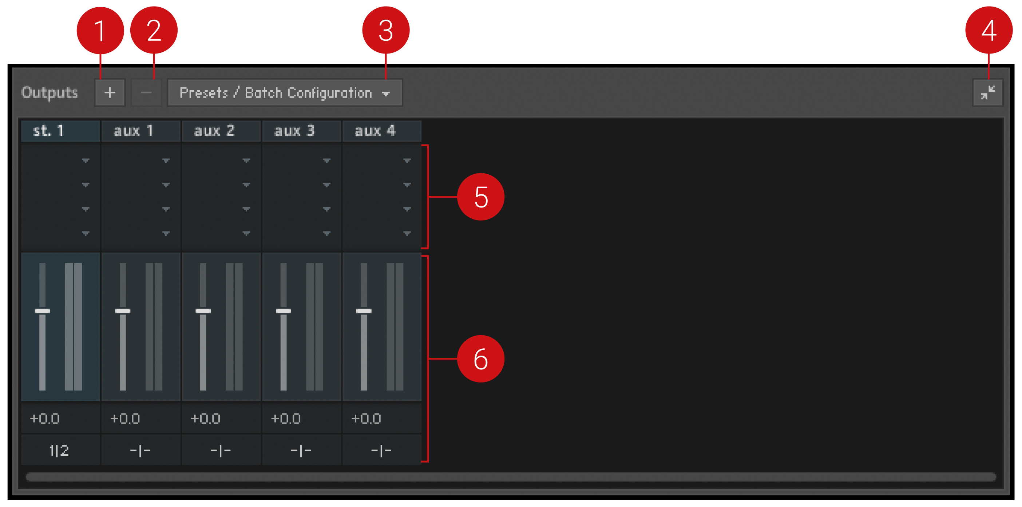Open fourth insert slot on aux 4
The image size is (1022, 507).
(407, 233)
